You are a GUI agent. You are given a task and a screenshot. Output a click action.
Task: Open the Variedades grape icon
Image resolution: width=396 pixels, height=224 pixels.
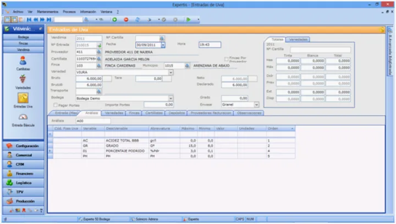[x=23, y=80]
